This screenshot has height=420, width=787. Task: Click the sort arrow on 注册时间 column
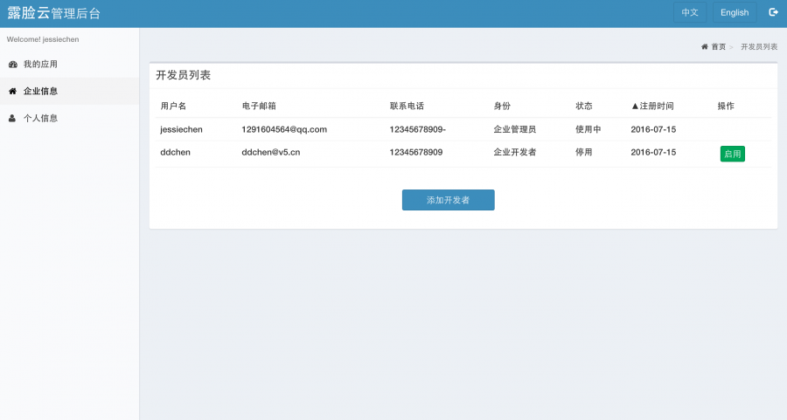(635, 106)
